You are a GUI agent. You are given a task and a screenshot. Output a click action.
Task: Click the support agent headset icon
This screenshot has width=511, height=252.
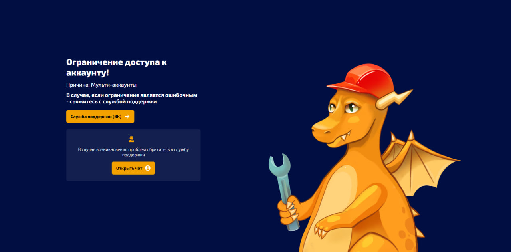[131, 139]
